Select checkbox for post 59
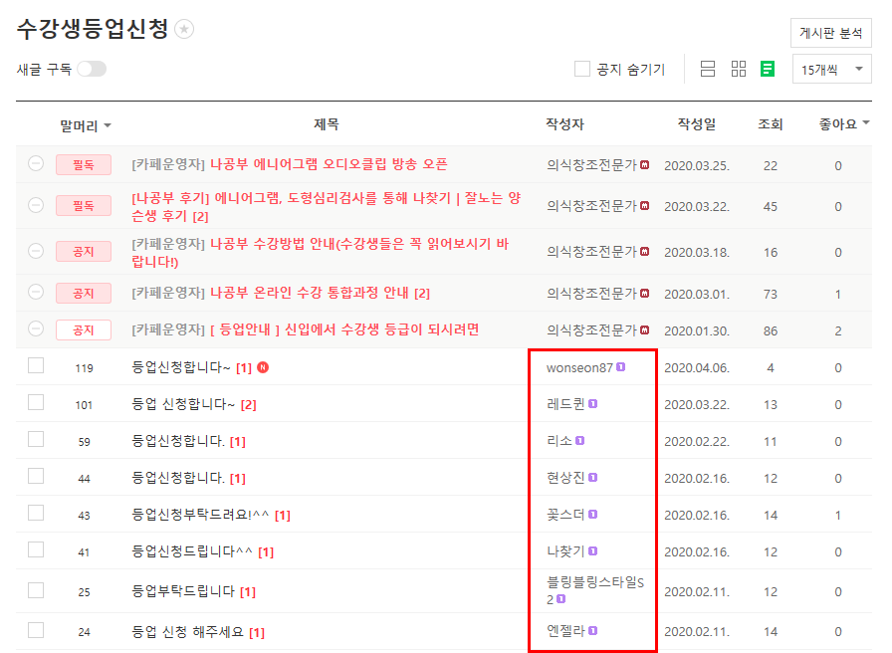This screenshot has width=892, height=653. (x=36, y=439)
